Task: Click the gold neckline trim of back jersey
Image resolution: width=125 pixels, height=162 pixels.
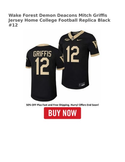Action: coord(43,45)
